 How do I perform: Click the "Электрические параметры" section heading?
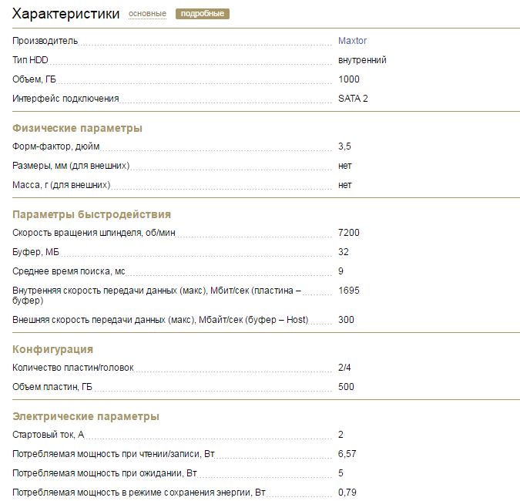(86, 416)
